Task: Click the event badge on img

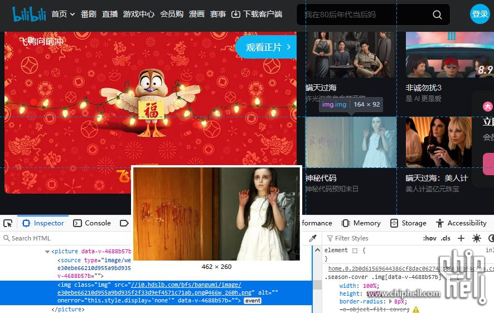Action: coord(253,301)
